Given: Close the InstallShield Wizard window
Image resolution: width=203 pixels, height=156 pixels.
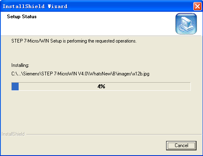Looking at the screenshot, I should click(197, 6).
